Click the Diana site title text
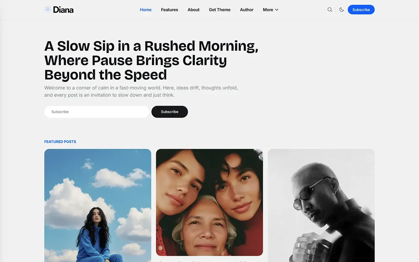Image resolution: width=419 pixels, height=262 pixels. [63, 10]
